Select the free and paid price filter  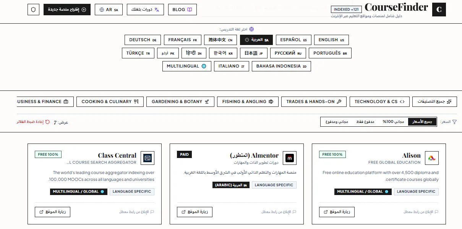337,122
